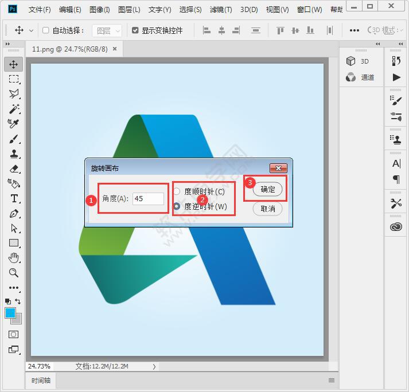The width and height of the screenshot is (409, 392).
Task: Open the Character panel icon
Action: coord(396,163)
